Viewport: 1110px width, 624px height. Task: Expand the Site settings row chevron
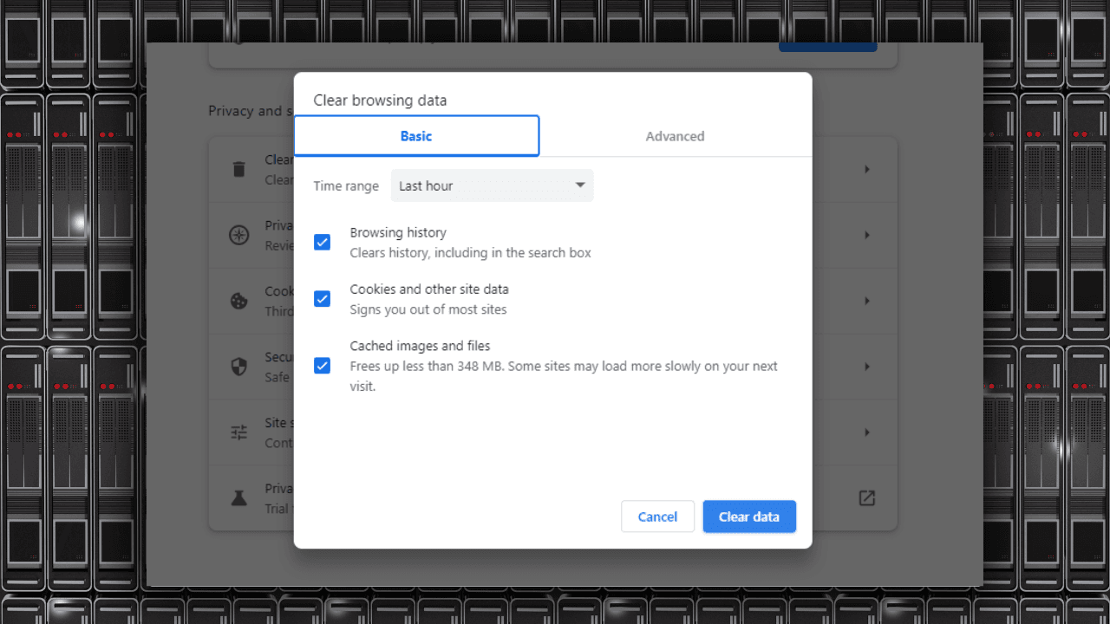click(867, 432)
